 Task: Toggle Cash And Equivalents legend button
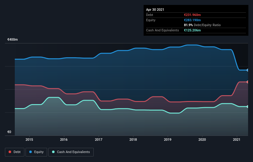[x=71, y=152]
